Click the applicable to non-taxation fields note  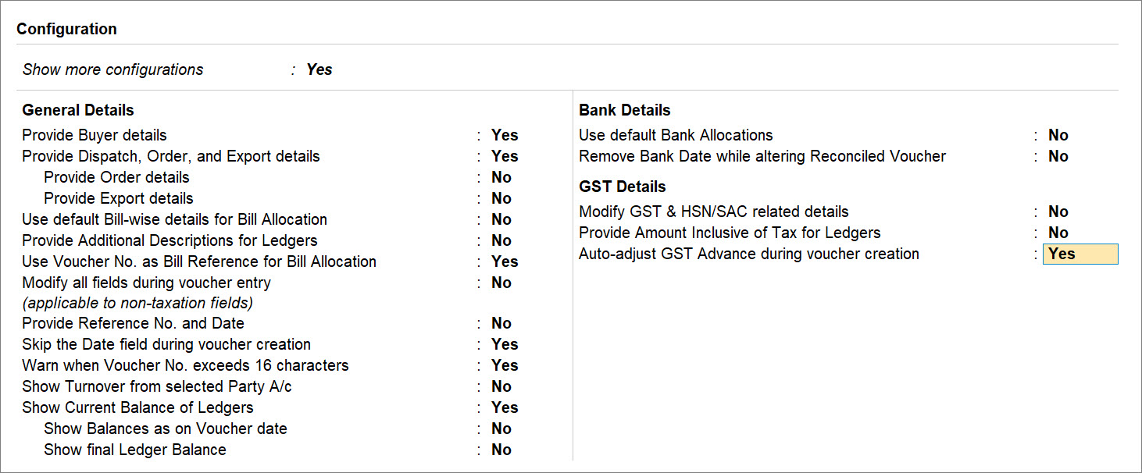pyautogui.click(x=137, y=303)
